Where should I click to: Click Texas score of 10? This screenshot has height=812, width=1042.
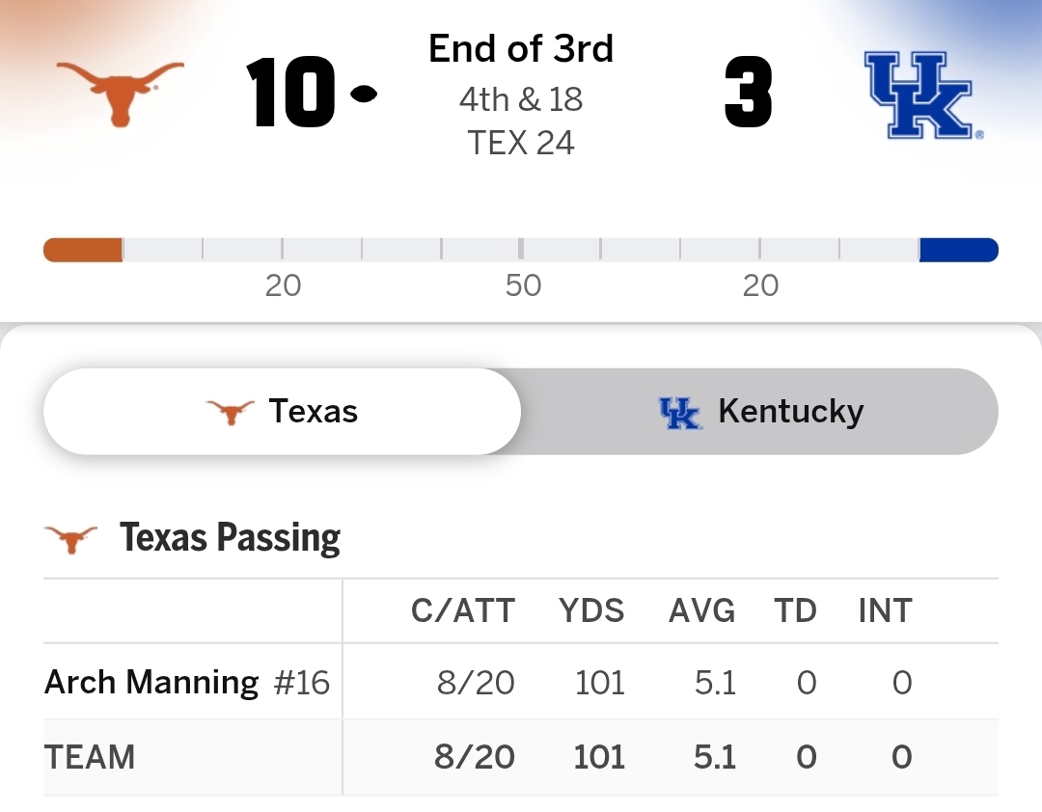click(x=289, y=94)
